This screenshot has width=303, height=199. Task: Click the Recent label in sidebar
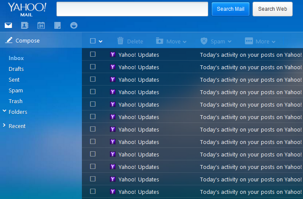pyautogui.click(x=17, y=126)
